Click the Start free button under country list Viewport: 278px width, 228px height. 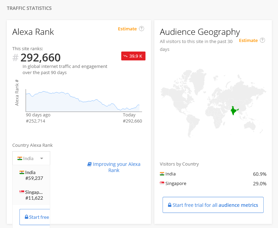(35, 217)
